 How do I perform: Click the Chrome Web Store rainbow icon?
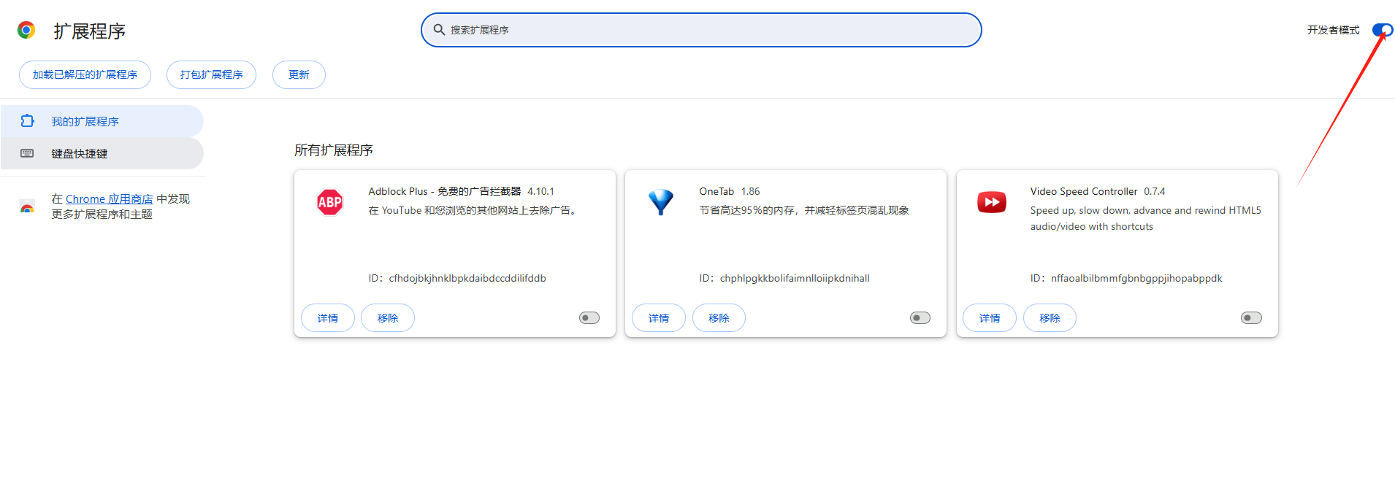coord(27,207)
